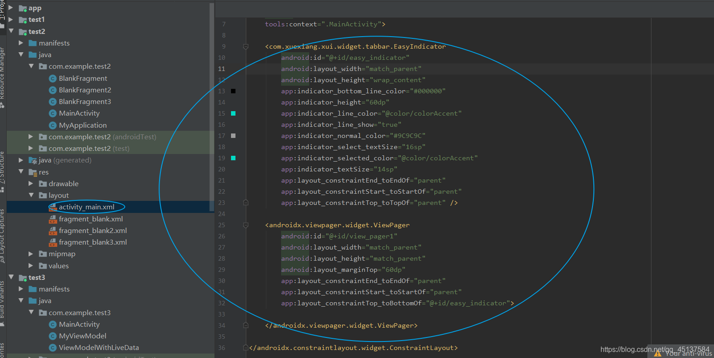714x358 pixels.
Task: Select BlankFragment class icon
Action: coord(53,79)
